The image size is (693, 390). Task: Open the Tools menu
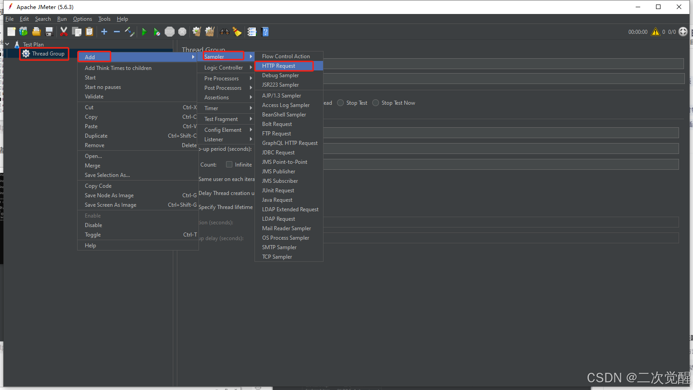point(104,19)
